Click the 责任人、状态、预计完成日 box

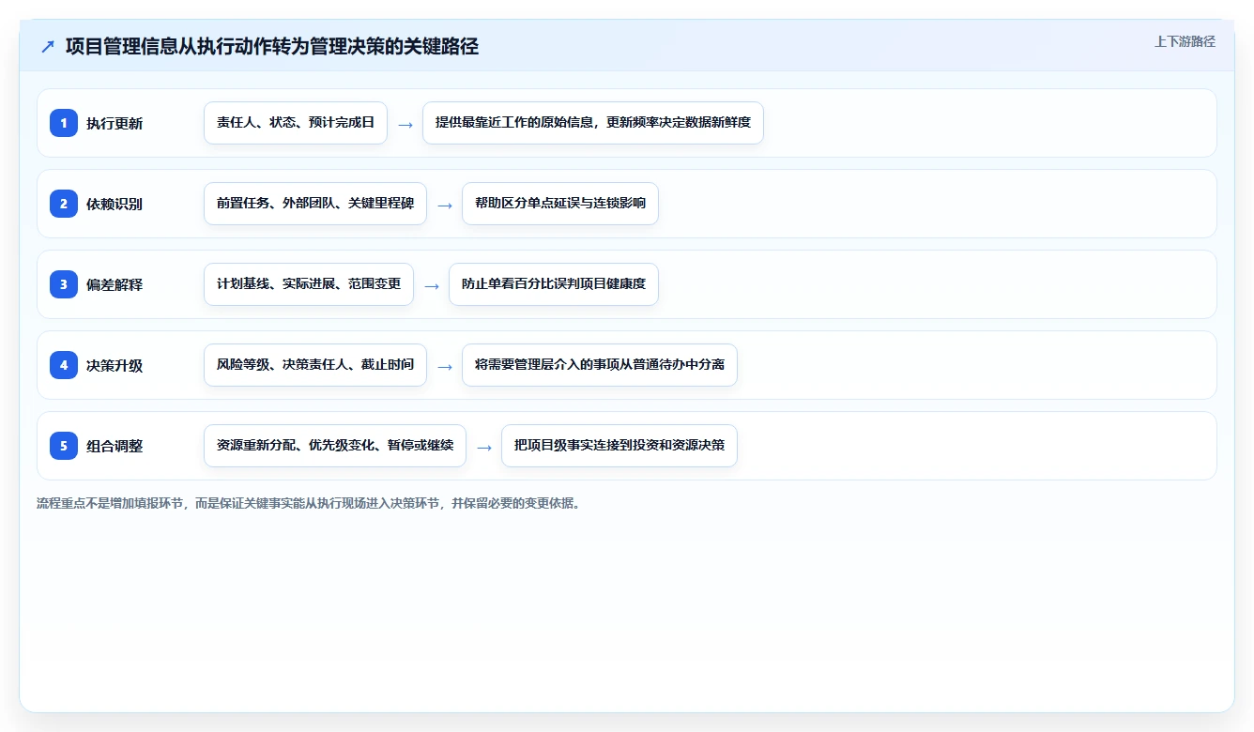tap(296, 123)
